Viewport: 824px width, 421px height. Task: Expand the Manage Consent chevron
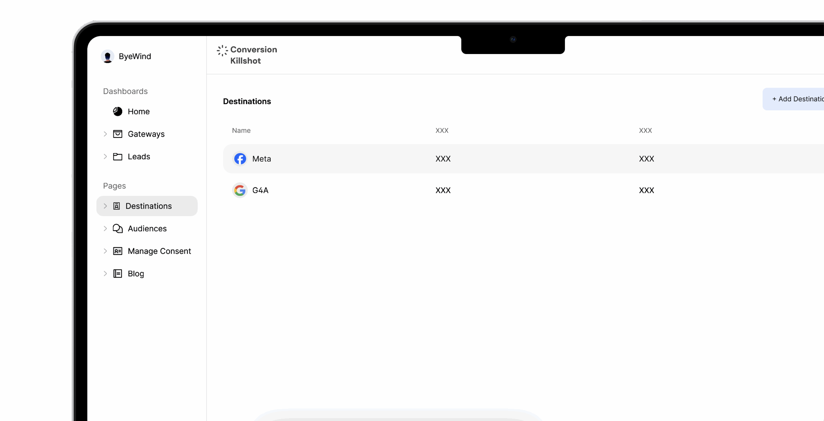(105, 251)
